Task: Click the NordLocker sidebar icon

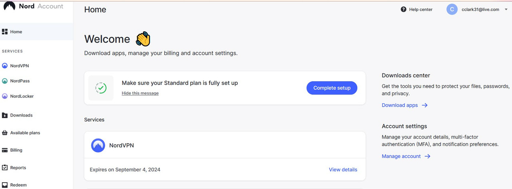Action: coord(5,96)
